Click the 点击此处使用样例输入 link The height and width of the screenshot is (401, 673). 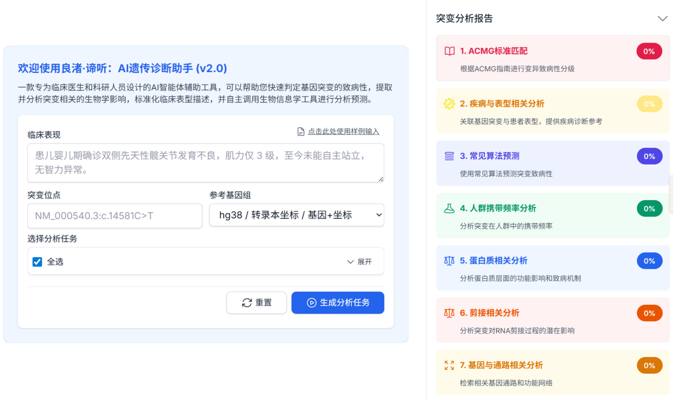(343, 131)
